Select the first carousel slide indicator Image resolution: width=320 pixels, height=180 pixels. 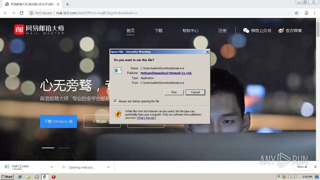48,148
